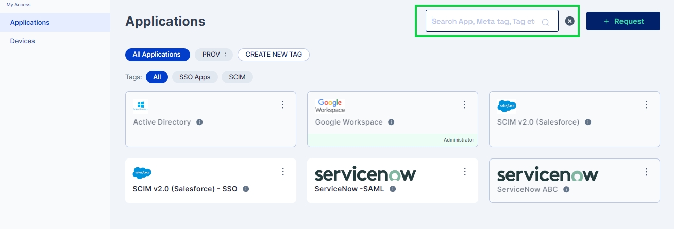This screenshot has width=674, height=229.
Task: Expand PROV tag options dots
Action: pos(225,55)
